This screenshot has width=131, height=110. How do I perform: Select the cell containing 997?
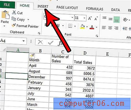click(x=61, y=78)
